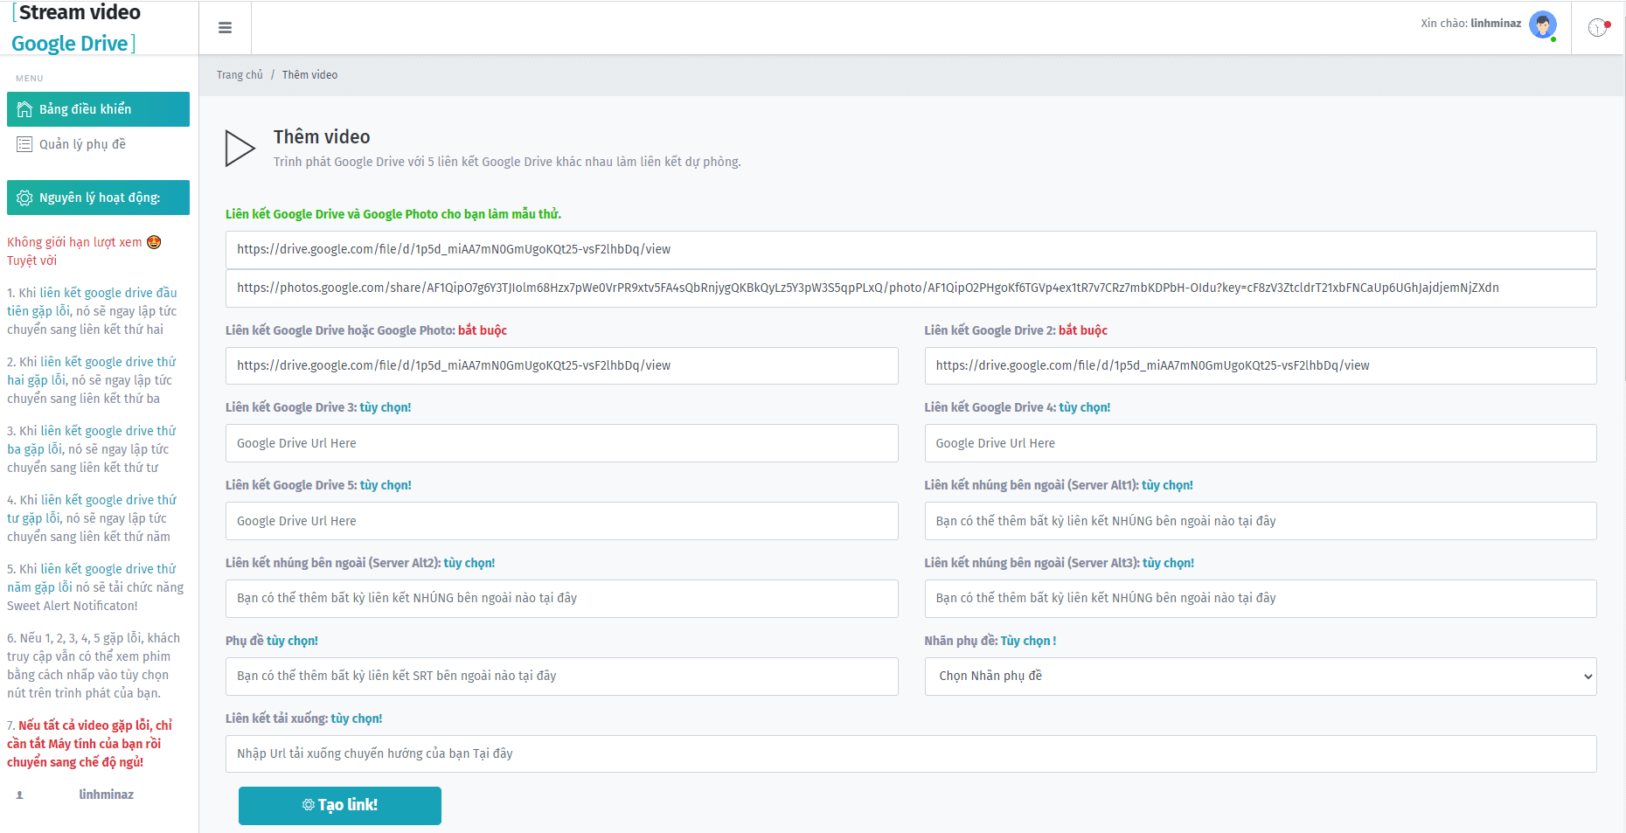This screenshot has width=1626, height=833.
Task: Focus the Liên kết Google Drive 4 field
Action: pyautogui.click(x=1260, y=443)
